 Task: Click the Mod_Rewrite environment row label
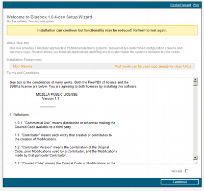22,66
